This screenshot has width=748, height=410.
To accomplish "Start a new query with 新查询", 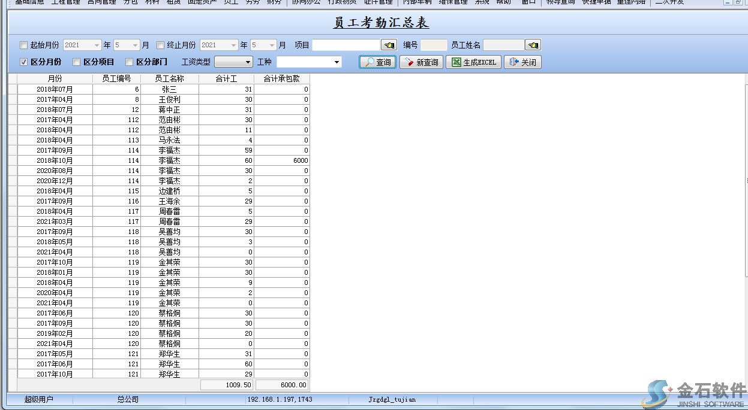I will [x=421, y=62].
